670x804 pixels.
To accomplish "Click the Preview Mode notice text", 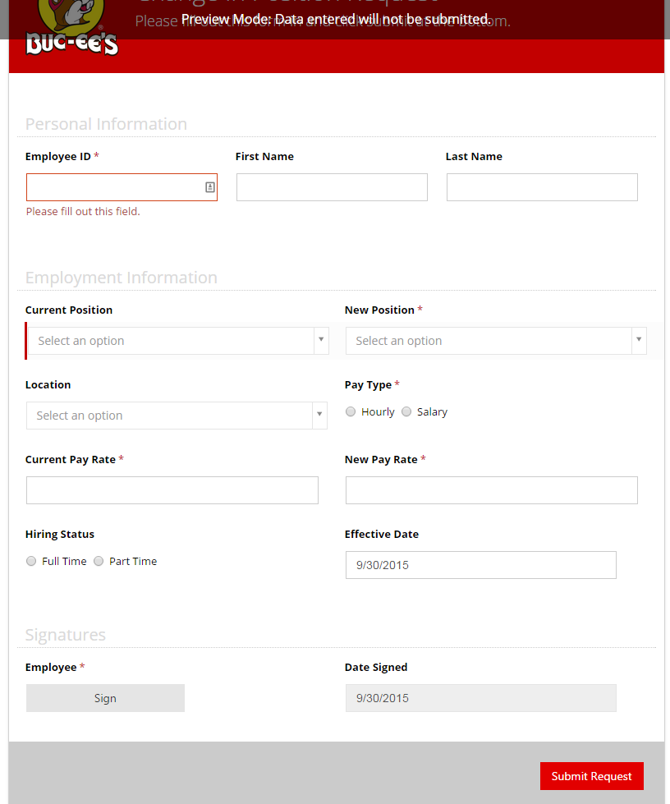I will pyautogui.click(x=335, y=19).
